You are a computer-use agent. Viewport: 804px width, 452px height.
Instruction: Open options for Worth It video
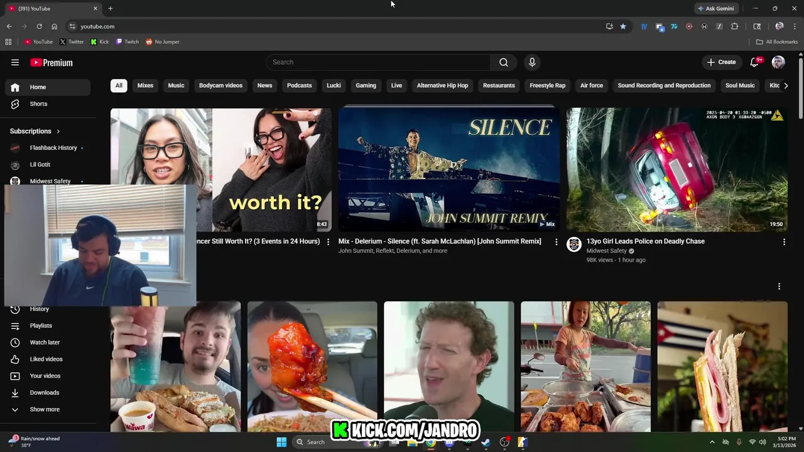pos(328,242)
